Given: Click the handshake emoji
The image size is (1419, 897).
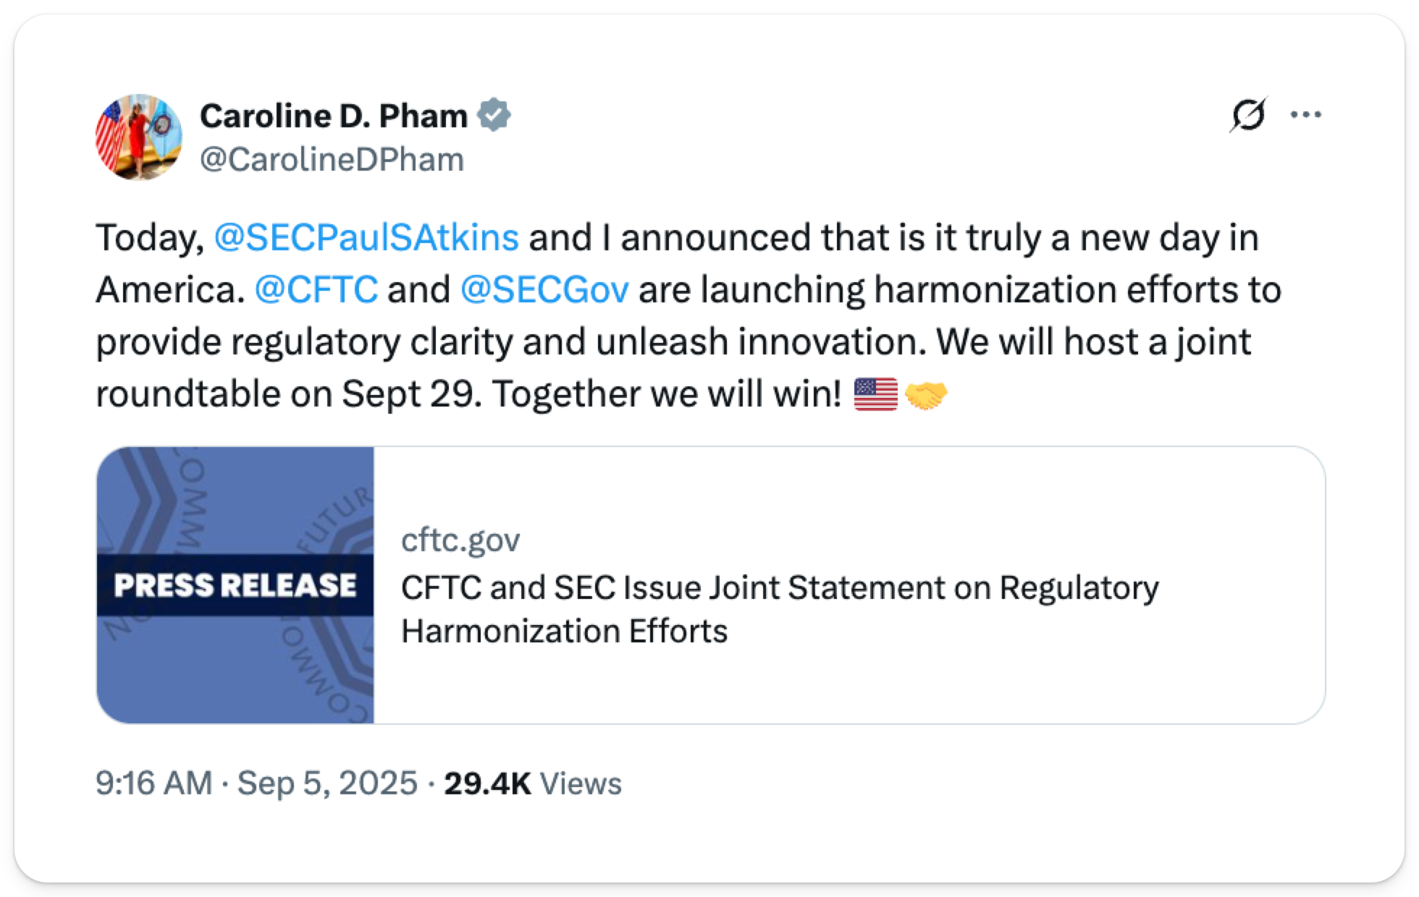Looking at the screenshot, I should (x=926, y=395).
